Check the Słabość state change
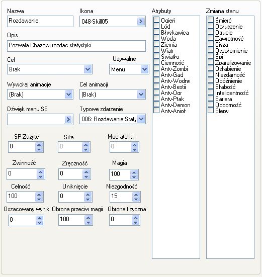Screen dimensions: 262x277 [211, 86]
